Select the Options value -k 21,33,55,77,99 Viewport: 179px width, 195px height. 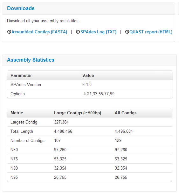pyautogui.click(x=98, y=94)
